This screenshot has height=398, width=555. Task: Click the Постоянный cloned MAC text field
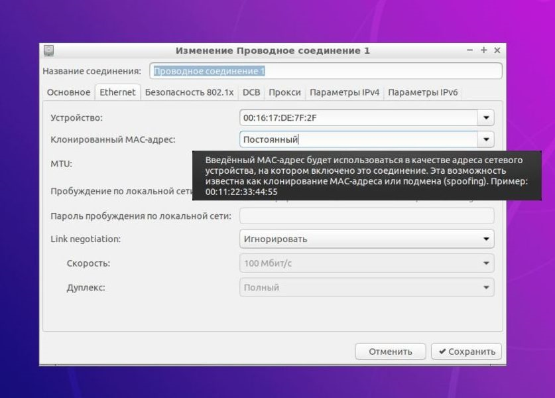coord(358,139)
